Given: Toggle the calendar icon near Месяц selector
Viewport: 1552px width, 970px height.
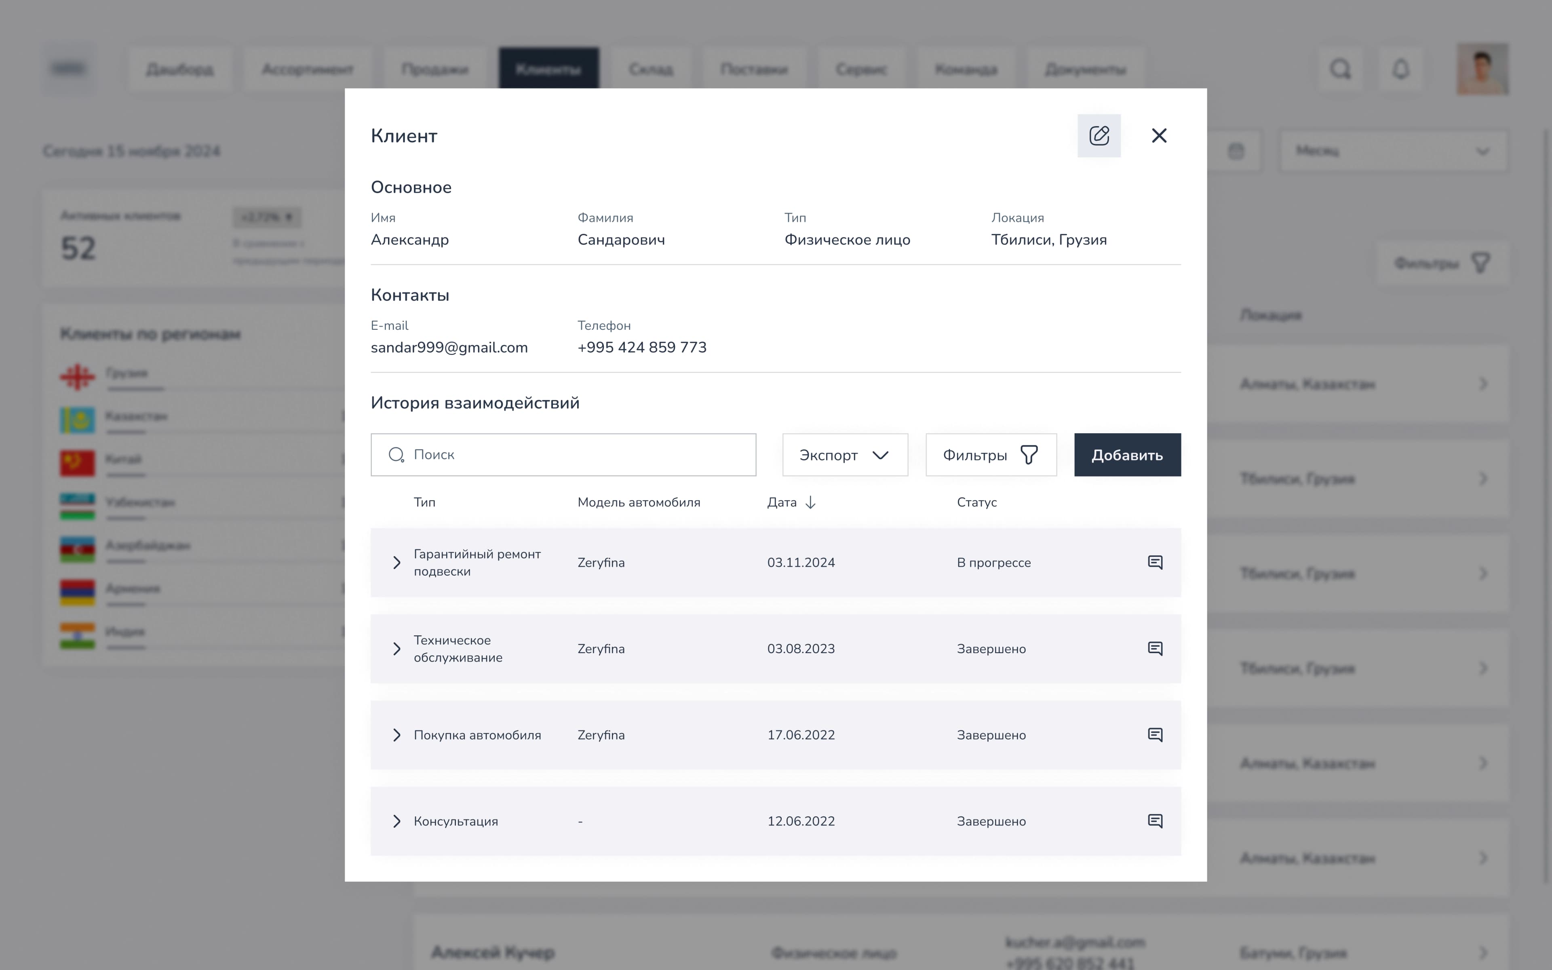Looking at the screenshot, I should click(1236, 150).
